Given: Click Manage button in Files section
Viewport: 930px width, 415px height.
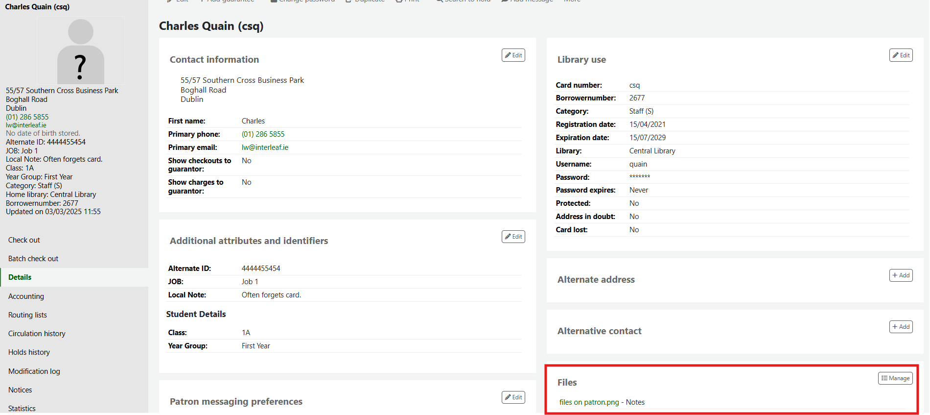Looking at the screenshot, I should (x=895, y=378).
